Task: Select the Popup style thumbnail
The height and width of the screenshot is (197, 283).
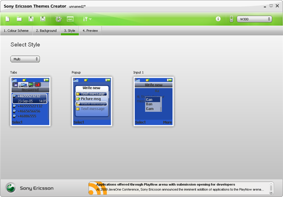Action: pos(92,101)
